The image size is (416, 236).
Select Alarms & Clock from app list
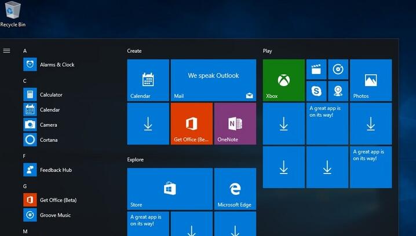click(x=57, y=65)
